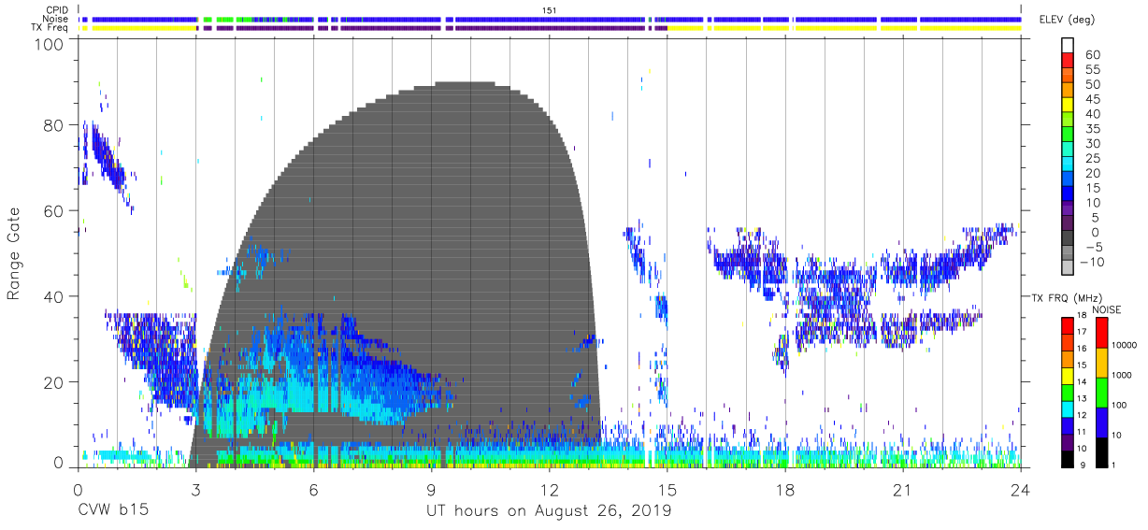This screenshot has width=1148, height=530.
Task: Click the CPID value '151'
Action: pyautogui.click(x=550, y=9)
